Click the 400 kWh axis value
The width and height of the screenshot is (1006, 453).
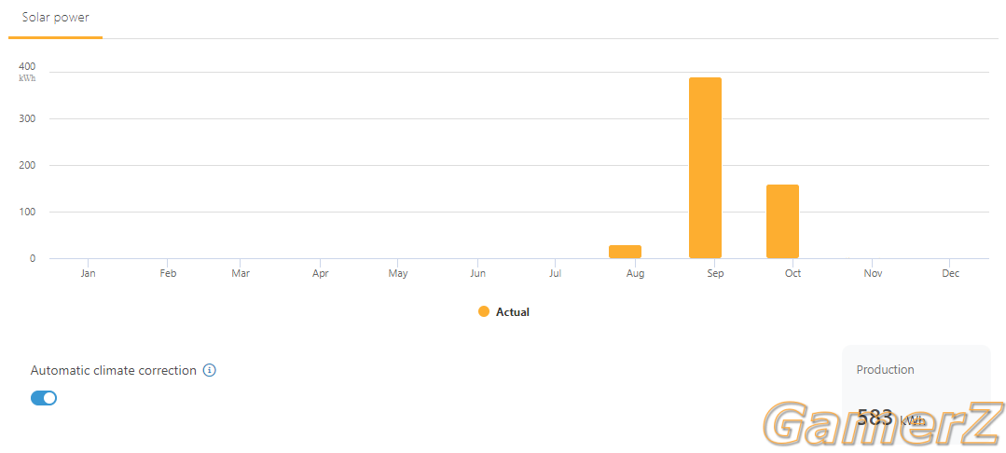[x=27, y=67]
